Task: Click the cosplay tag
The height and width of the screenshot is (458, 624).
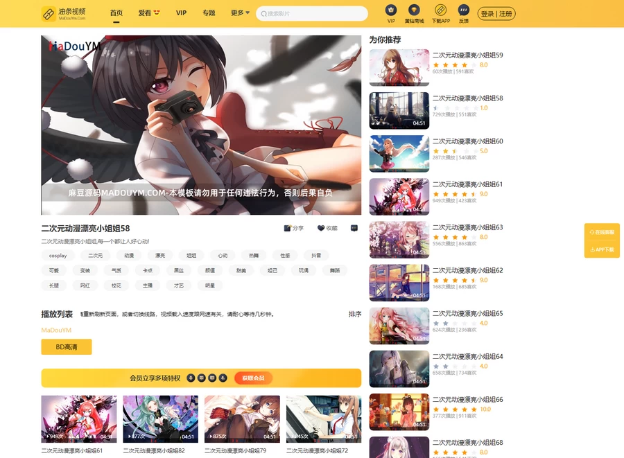Action: click(58, 255)
